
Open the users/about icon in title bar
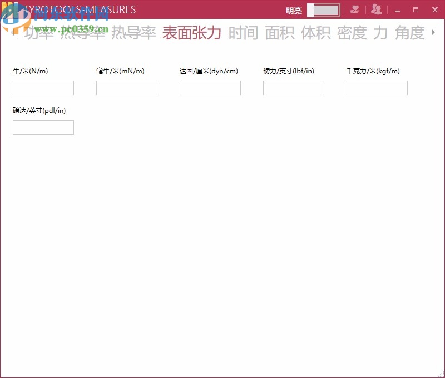click(x=377, y=9)
